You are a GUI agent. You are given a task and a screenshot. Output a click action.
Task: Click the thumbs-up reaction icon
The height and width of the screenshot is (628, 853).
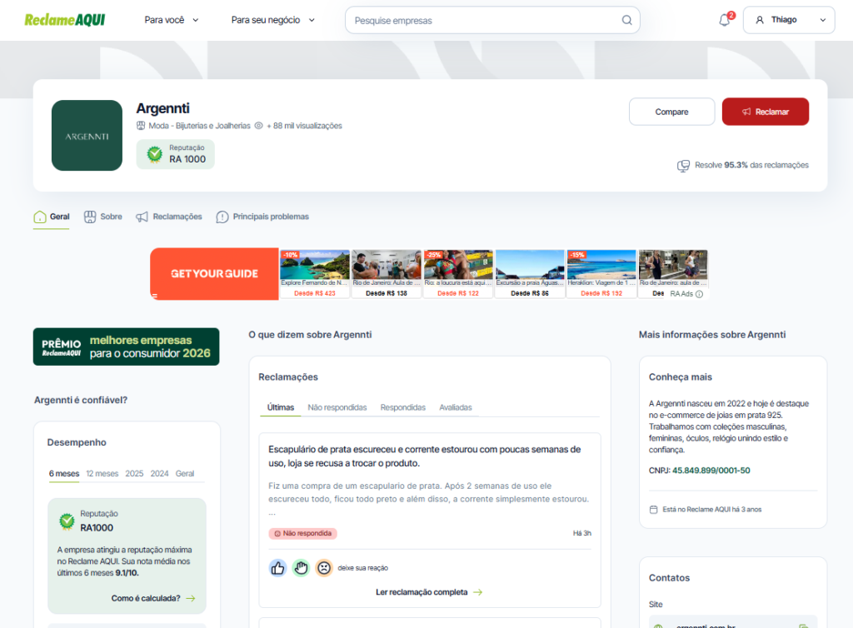[277, 568]
